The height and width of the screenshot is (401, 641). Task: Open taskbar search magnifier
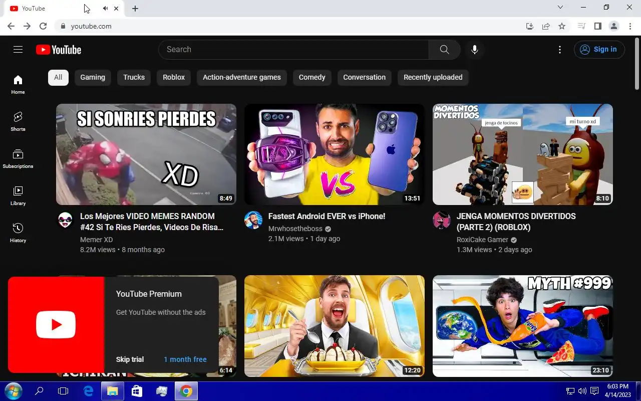pyautogui.click(x=39, y=391)
